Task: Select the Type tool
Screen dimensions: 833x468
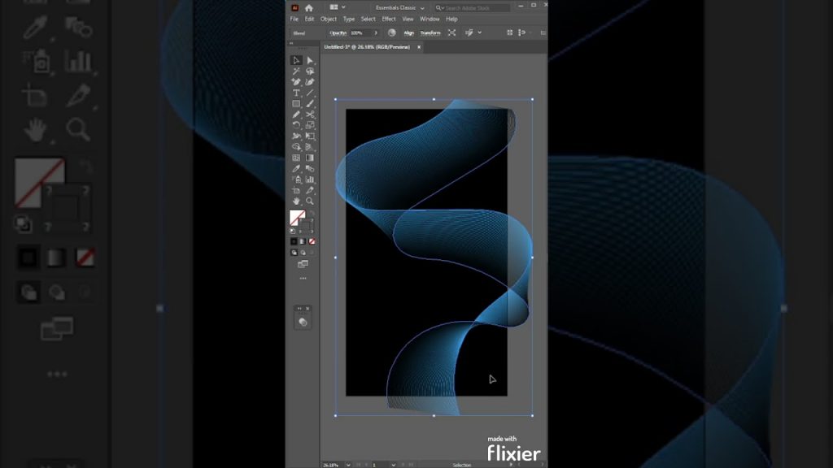Action: (x=295, y=93)
